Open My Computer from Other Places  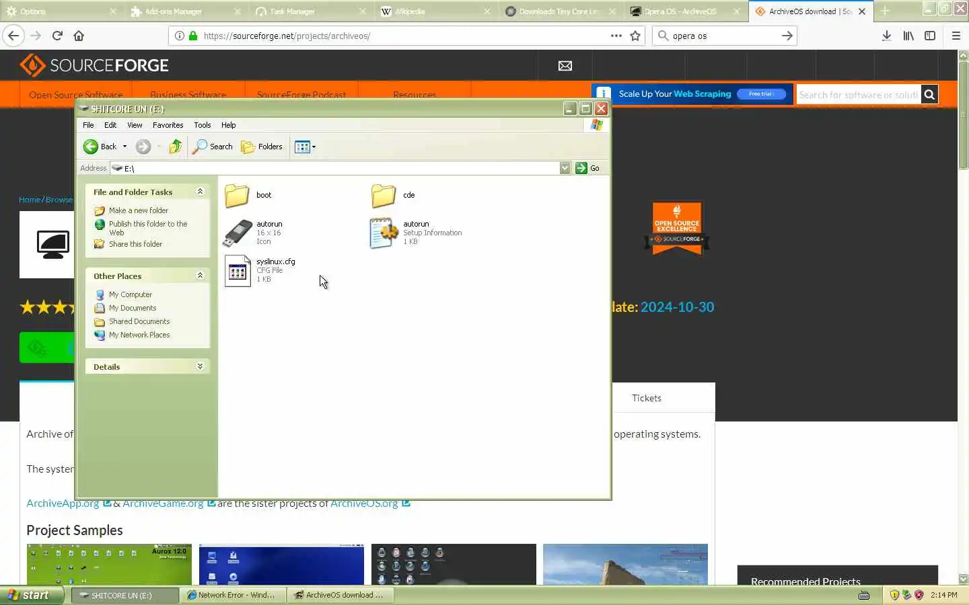(x=131, y=294)
